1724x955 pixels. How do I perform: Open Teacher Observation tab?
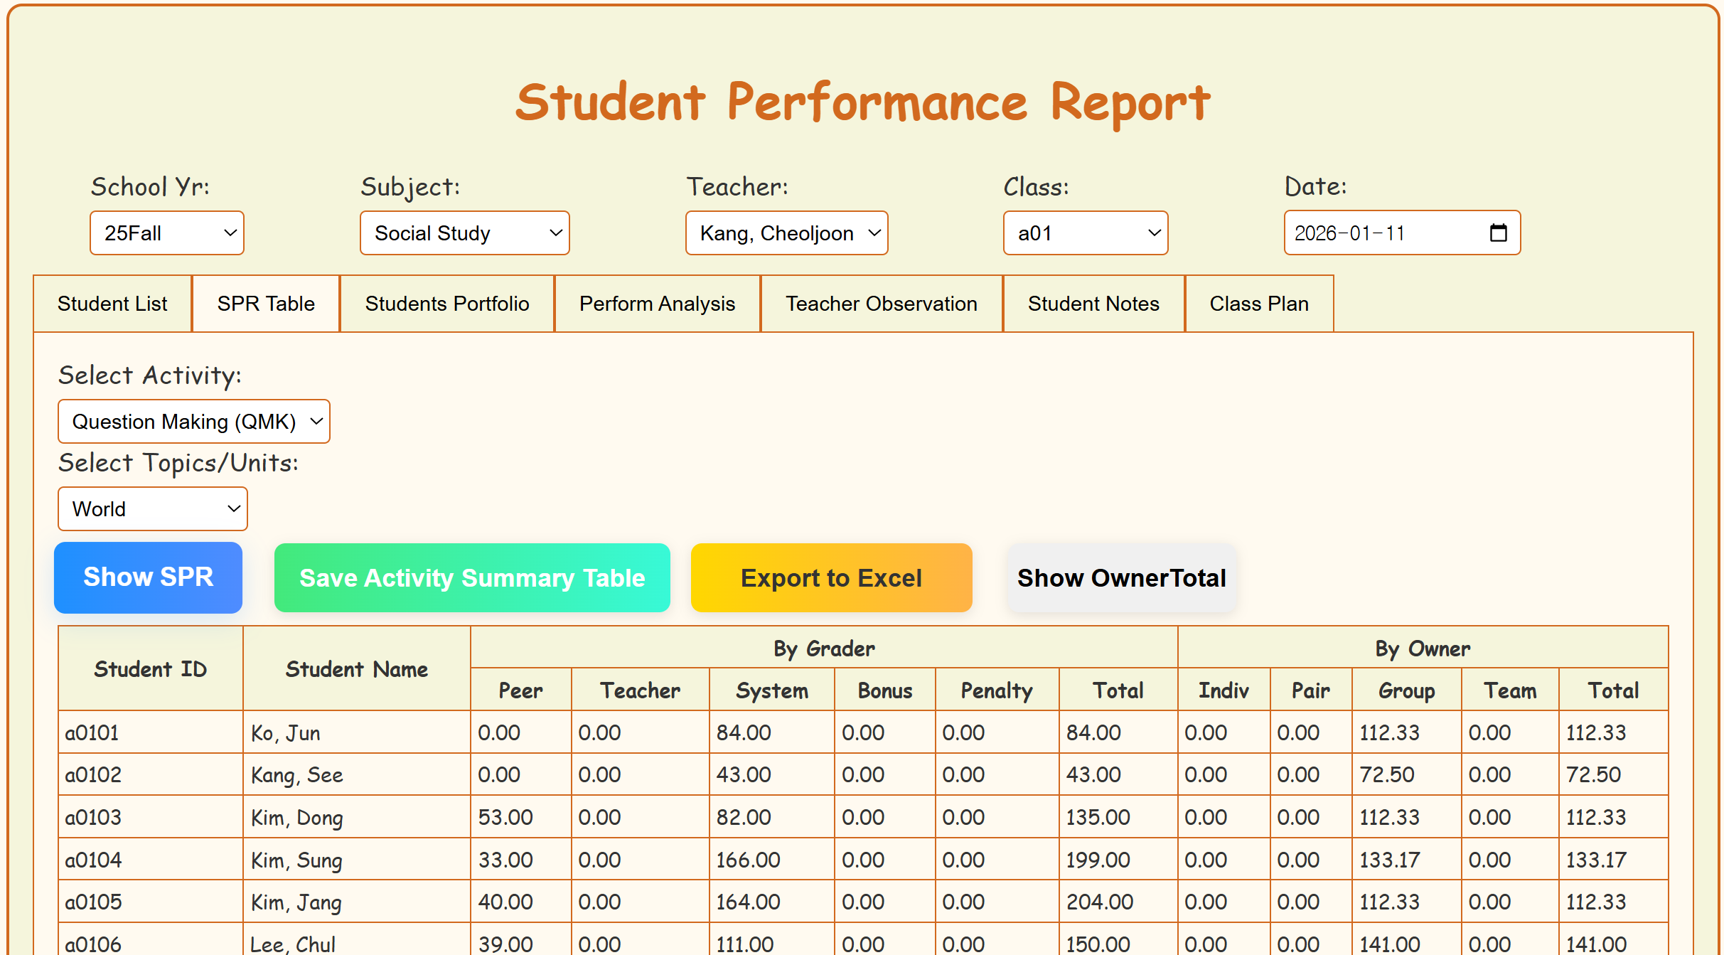(x=881, y=304)
